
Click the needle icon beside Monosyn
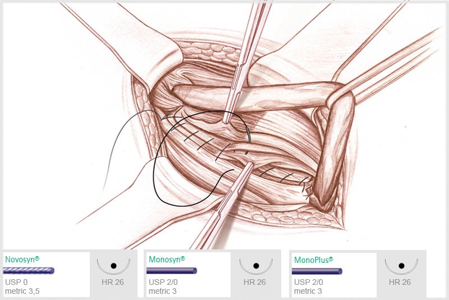256,266
